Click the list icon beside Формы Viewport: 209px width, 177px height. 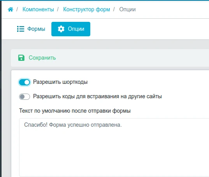click(21, 29)
